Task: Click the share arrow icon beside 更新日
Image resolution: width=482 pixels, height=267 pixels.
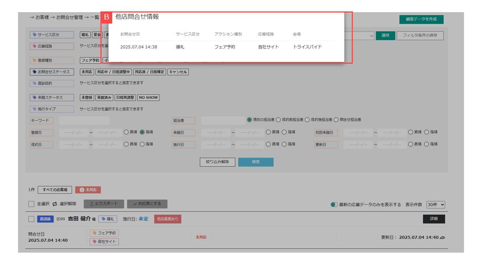Action: click(x=442, y=238)
